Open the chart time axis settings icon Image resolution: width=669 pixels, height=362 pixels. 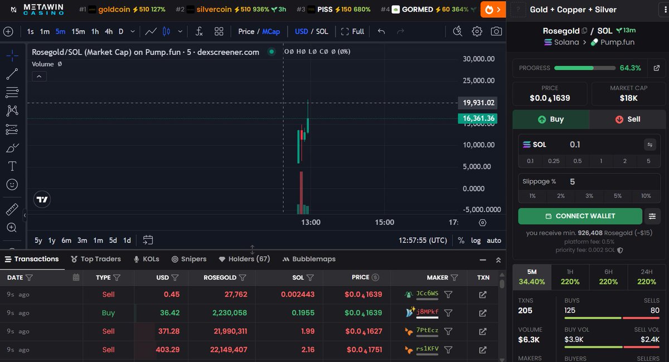[x=483, y=222]
